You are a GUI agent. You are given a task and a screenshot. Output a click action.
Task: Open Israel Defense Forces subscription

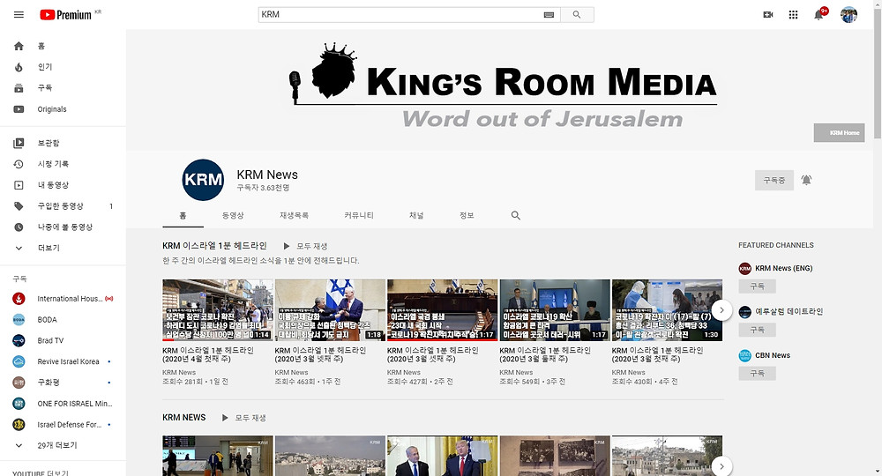(x=63, y=424)
